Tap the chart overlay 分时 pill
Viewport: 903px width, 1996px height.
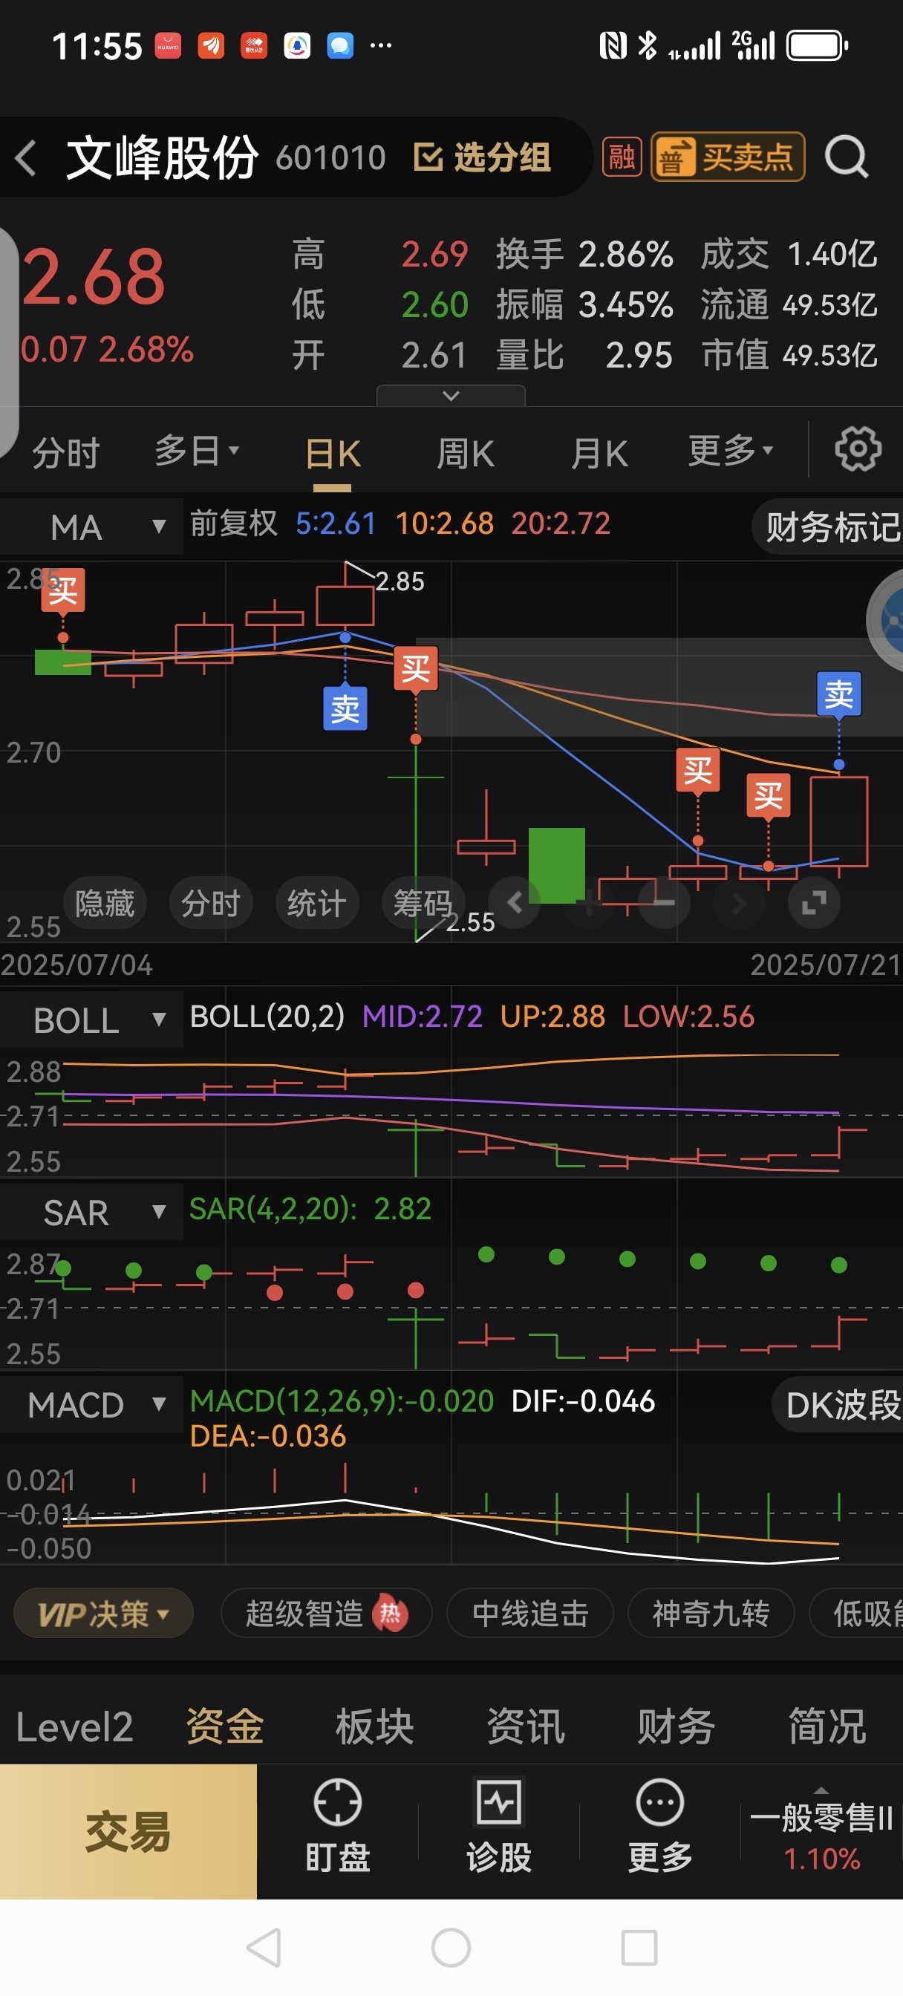tap(211, 903)
